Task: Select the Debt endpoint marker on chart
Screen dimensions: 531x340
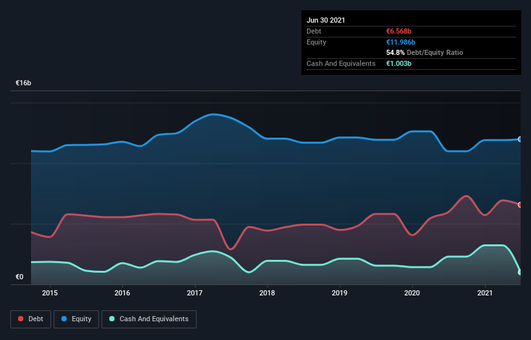Action: 520,205
